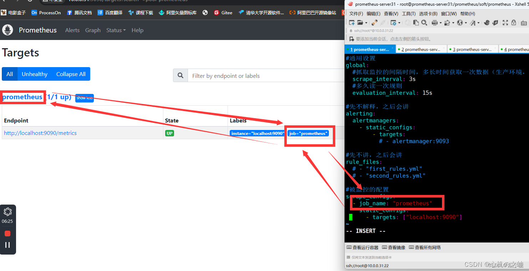The width and height of the screenshot is (529, 271).
Task: Click the 查看镜像 quick command button
Action: click(393, 247)
